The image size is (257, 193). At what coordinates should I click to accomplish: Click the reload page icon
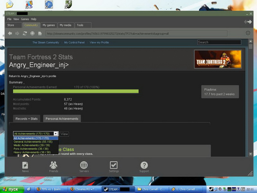point(25,33)
